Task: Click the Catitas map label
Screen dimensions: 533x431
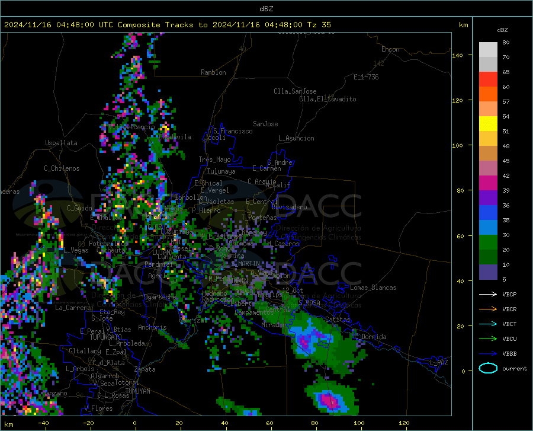Action: [338, 320]
